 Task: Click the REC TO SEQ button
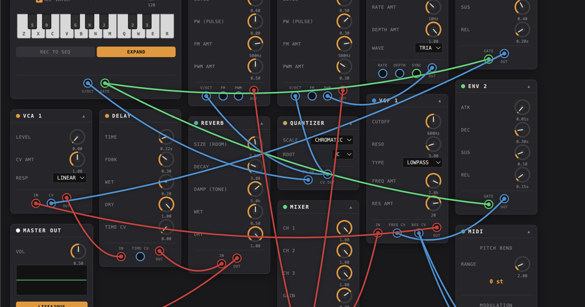55,52
